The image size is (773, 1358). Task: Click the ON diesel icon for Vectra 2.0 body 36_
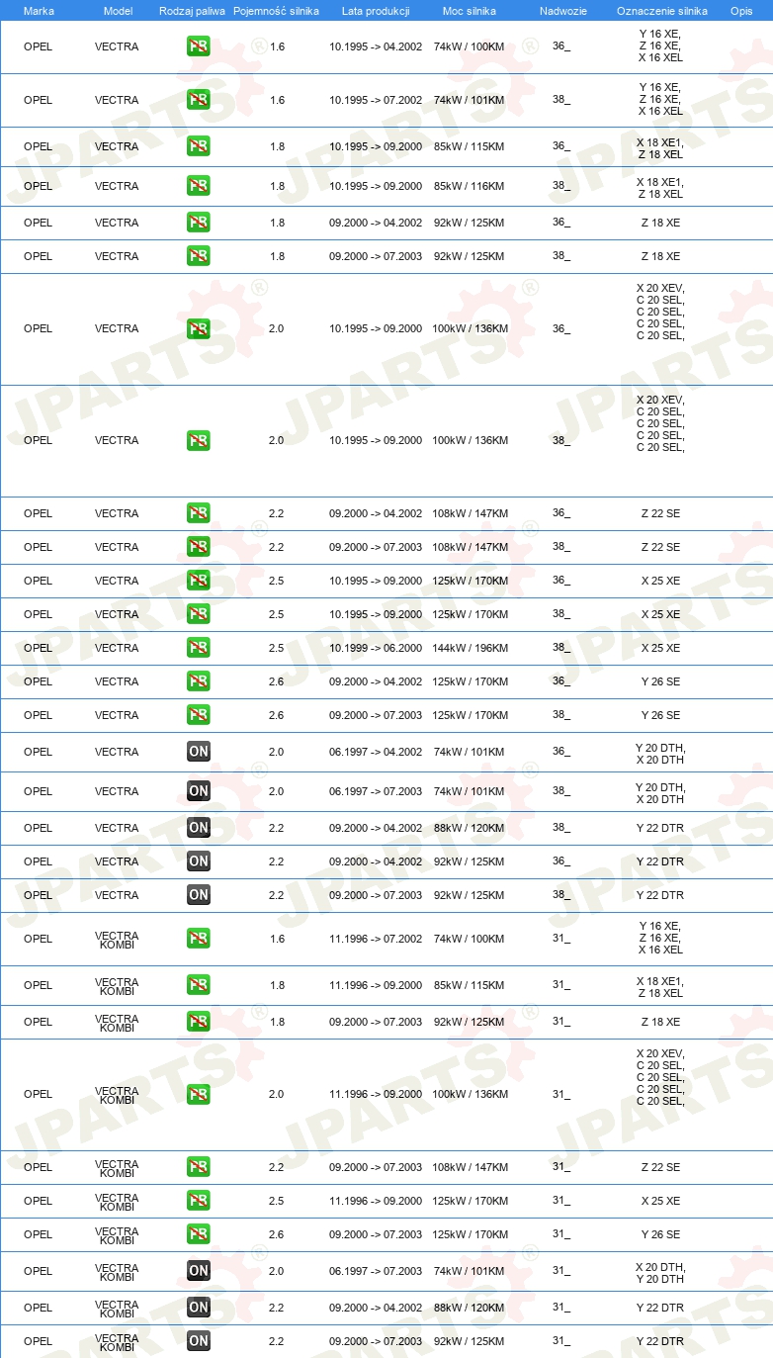(x=199, y=751)
